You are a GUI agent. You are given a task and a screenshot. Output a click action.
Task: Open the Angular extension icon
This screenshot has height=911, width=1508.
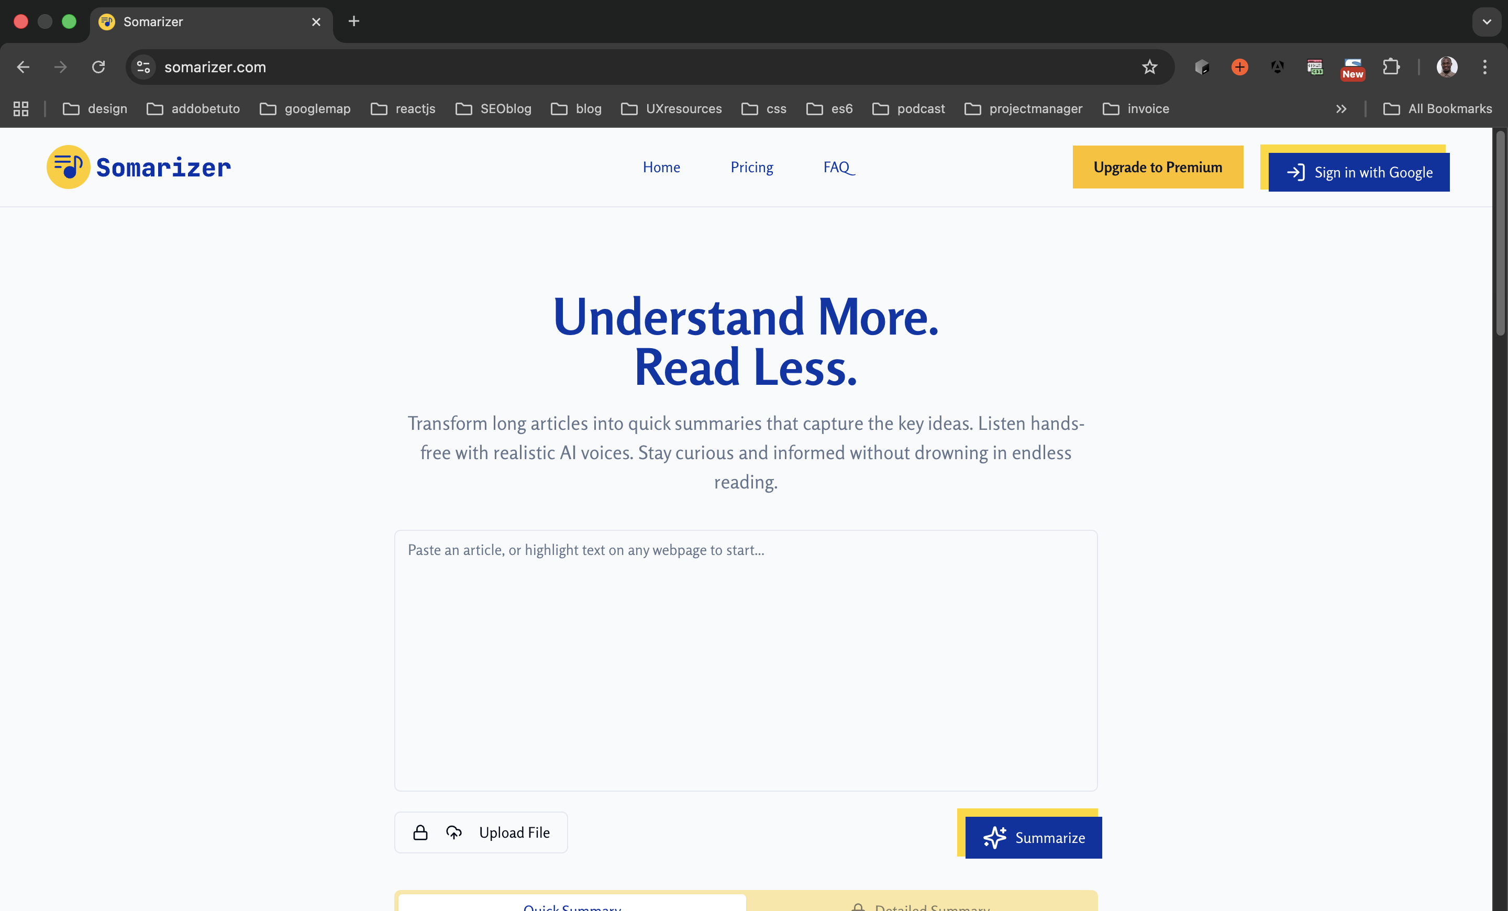[x=1277, y=68]
